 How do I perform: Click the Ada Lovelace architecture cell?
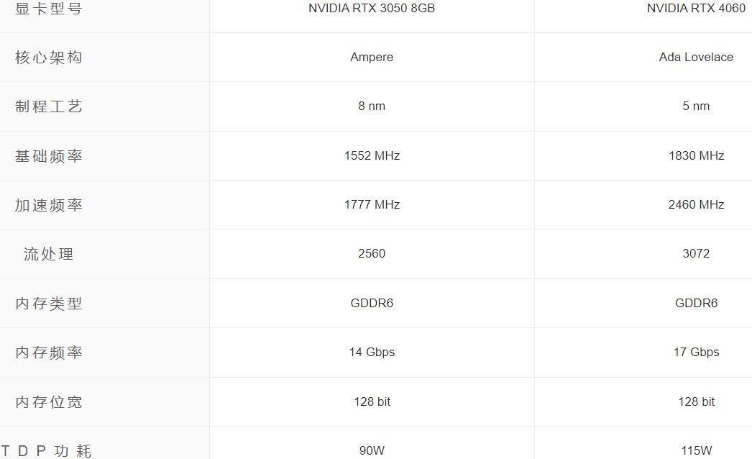[696, 58]
